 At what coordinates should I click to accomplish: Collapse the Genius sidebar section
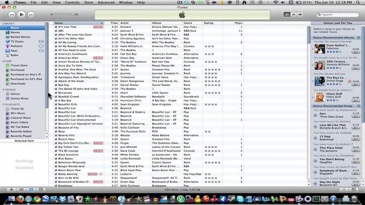point(3,89)
